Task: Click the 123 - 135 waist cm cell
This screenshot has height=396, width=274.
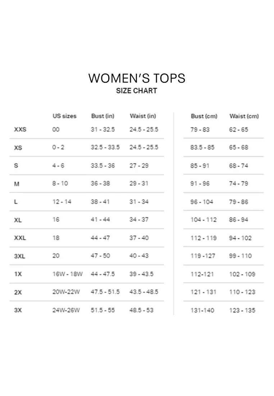Action: tap(242, 310)
